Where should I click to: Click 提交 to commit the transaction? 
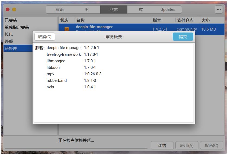click(183, 37)
